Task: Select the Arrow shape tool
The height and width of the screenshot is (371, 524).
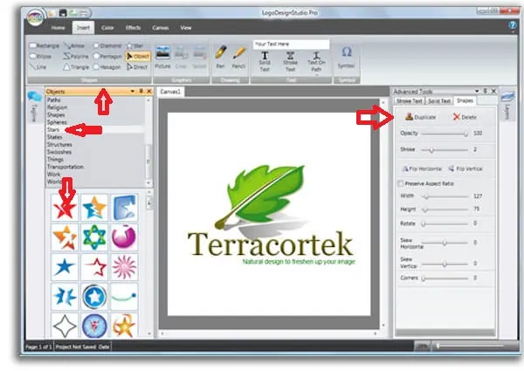Action: (74, 45)
